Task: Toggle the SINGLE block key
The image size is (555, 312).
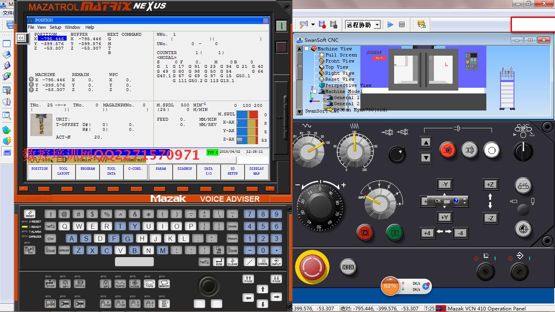Action: tap(80, 284)
